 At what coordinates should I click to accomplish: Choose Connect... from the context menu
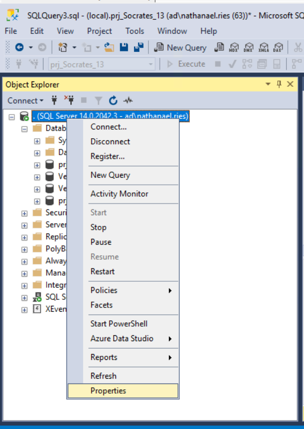click(123, 127)
